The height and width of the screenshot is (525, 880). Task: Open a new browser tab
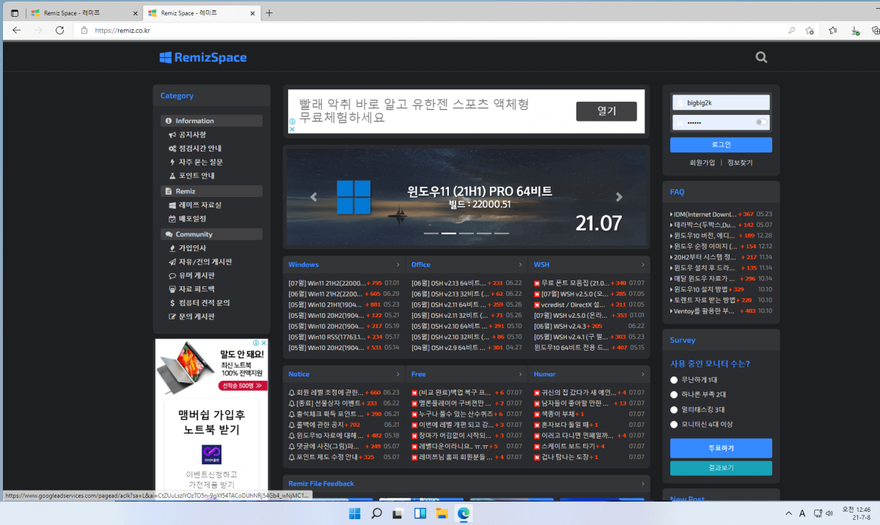(269, 13)
